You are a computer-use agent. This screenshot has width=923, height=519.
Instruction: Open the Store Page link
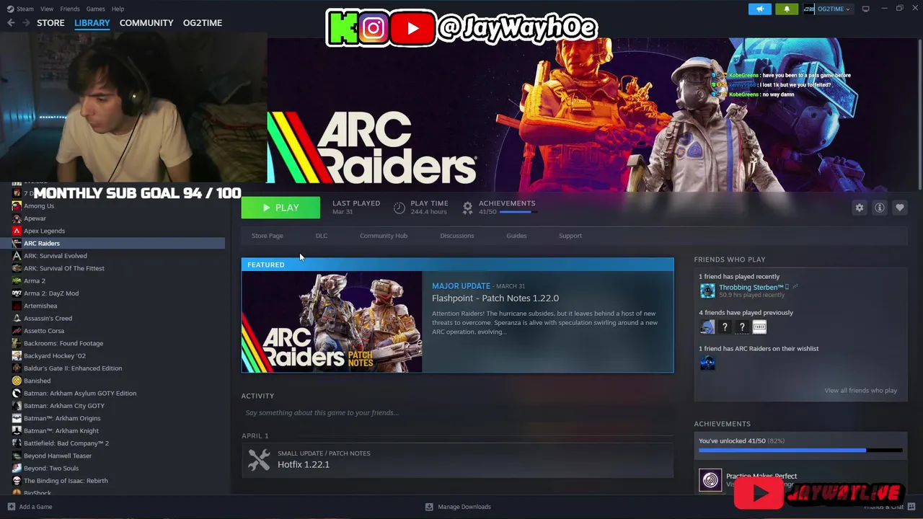pyautogui.click(x=267, y=236)
